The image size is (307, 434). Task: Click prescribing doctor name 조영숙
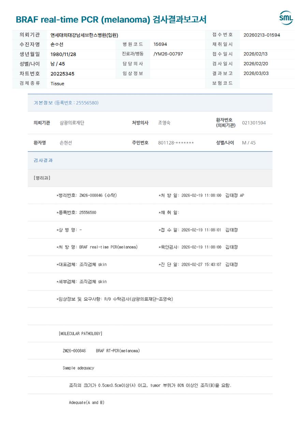(164, 123)
